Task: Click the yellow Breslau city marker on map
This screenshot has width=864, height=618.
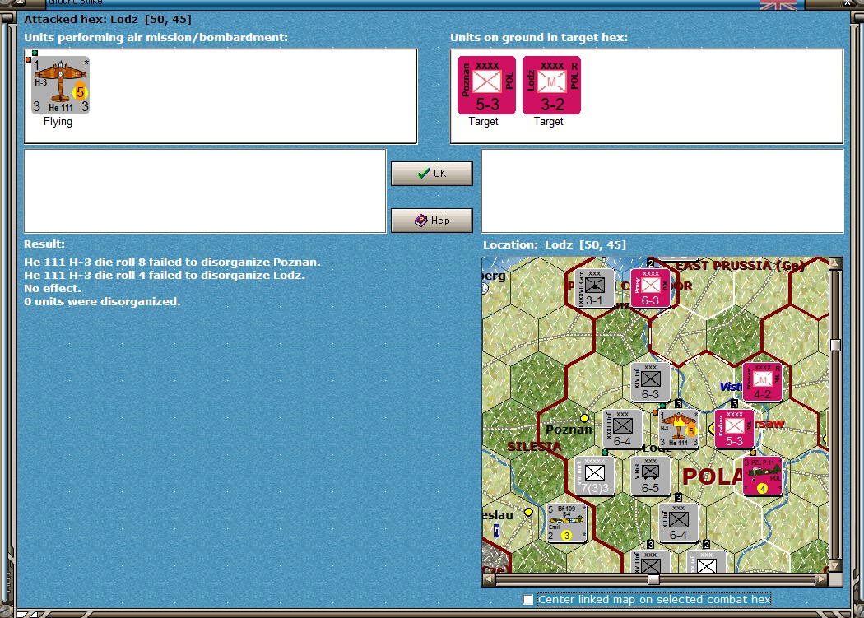Action: pyautogui.click(x=528, y=512)
